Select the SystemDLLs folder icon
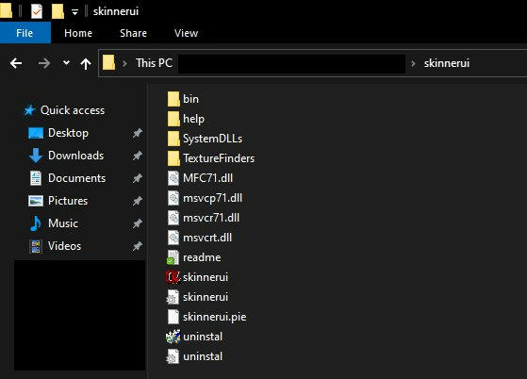Image resolution: width=527 pixels, height=379 pixels. 173,139
